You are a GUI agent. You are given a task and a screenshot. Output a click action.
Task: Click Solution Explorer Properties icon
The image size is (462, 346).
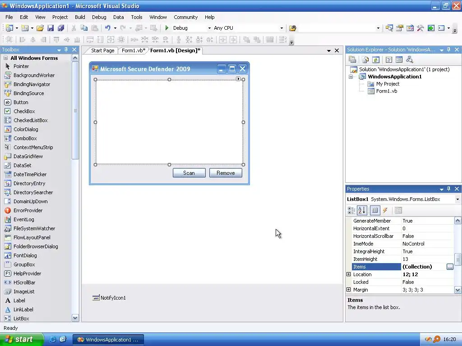point(352,60)
